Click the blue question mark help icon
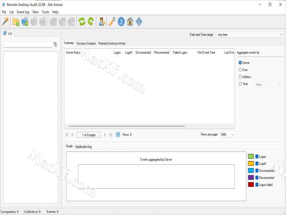The height and width of the screenshot is (215, 286). click(x=121, y=21)
